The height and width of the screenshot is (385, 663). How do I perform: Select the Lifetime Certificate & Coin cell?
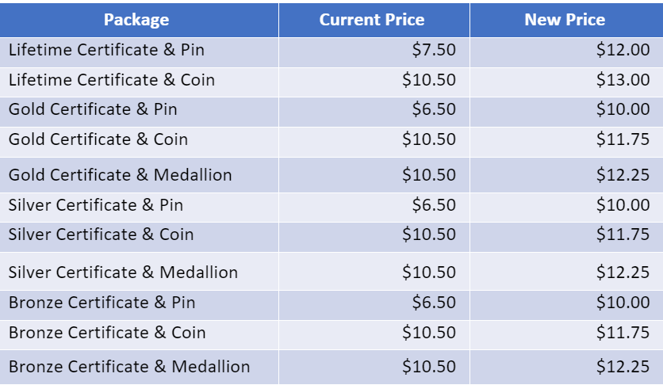click(x=112, y=80)
